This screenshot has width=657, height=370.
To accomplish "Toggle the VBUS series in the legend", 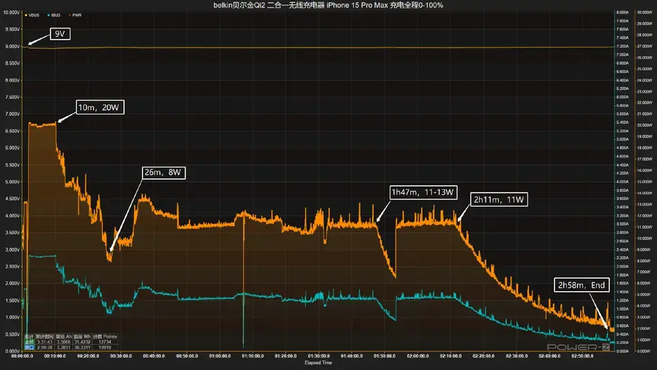I will click(x=32, y=15).
